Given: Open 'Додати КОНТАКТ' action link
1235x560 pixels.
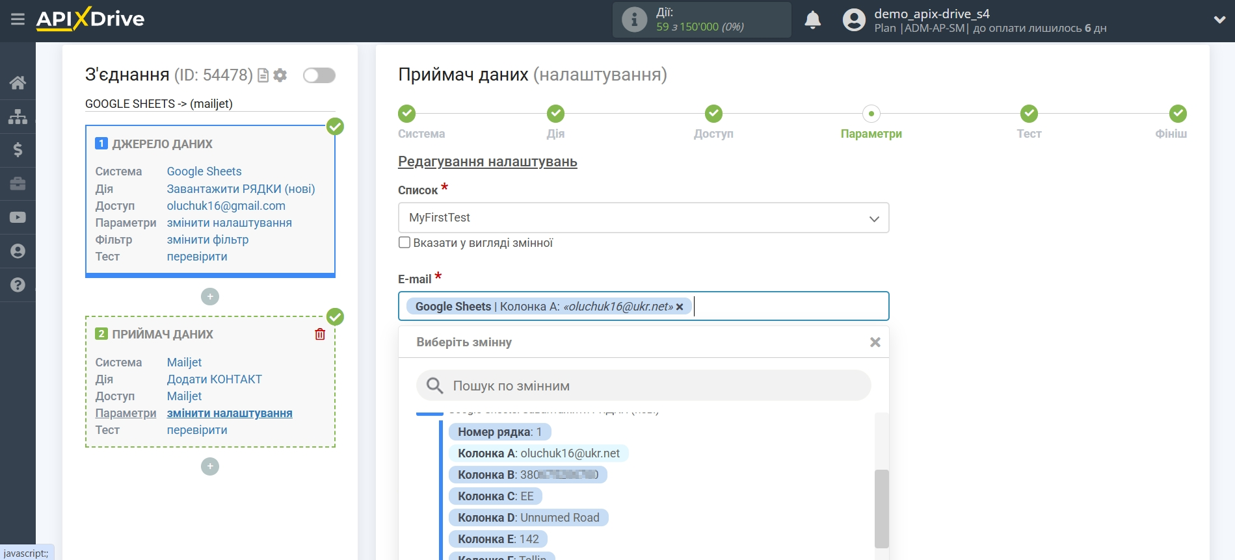Looking at the screenshot, I should click(214, 379).
